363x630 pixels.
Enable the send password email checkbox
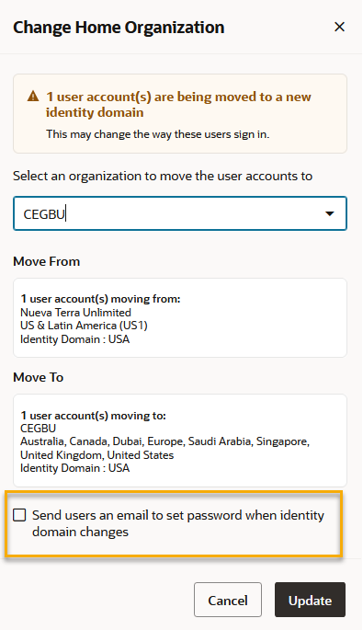point(19,515)
